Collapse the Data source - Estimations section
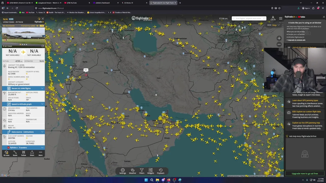326x183 pixels. pyautogui.click(x=23, y=132)
